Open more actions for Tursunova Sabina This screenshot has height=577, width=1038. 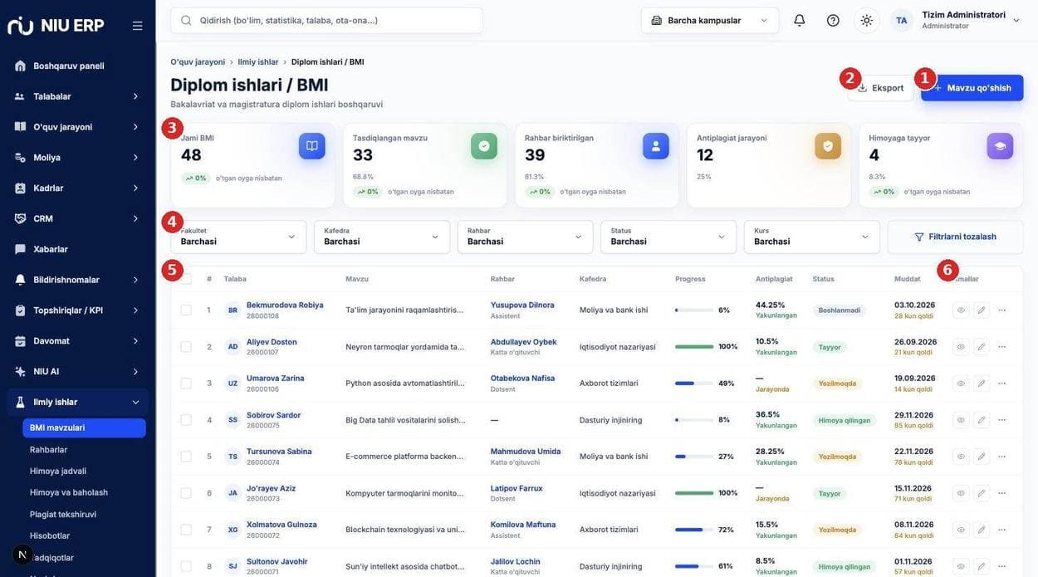pyautogui.click(x=1002, y=457)
